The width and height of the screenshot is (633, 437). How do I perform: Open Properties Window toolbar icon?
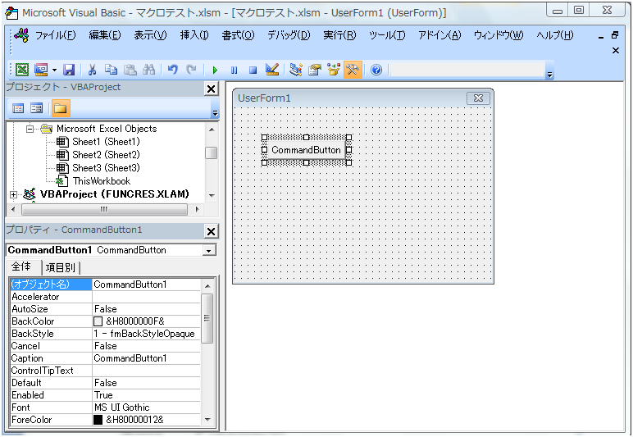pyautogui.click(x=315, y=70)
